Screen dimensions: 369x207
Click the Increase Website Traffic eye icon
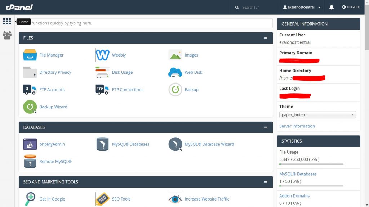(175, 199)
